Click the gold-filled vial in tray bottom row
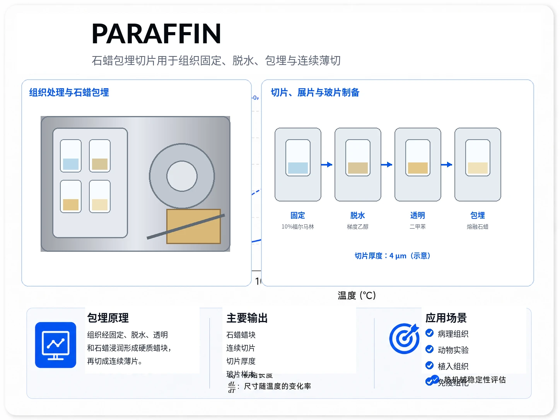The height and width of the screenshot is (420, 560). pos(71,196)
